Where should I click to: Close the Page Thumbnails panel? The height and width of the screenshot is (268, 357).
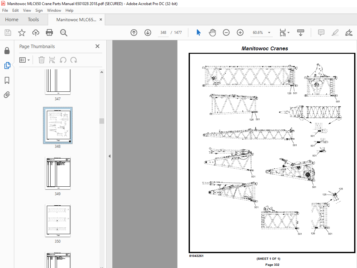97,46
